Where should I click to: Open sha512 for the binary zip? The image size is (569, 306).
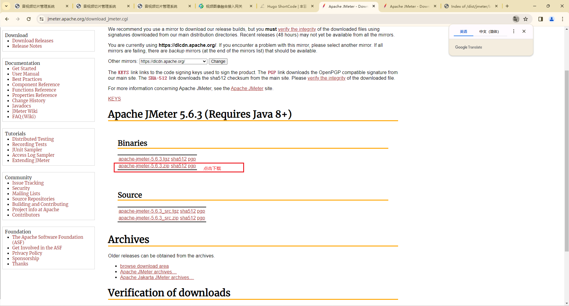click(x=179, y=166)
